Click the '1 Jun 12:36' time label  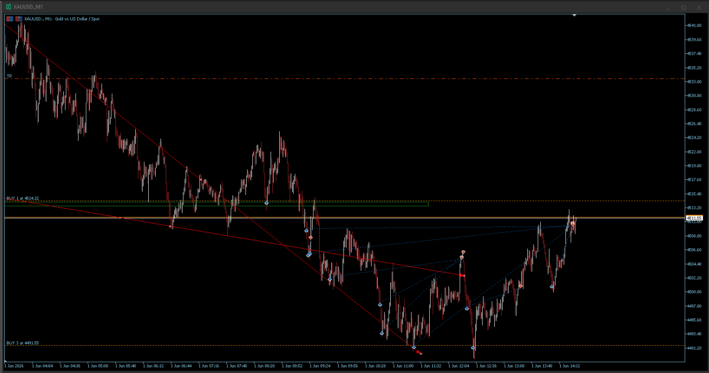pos(487,366)
